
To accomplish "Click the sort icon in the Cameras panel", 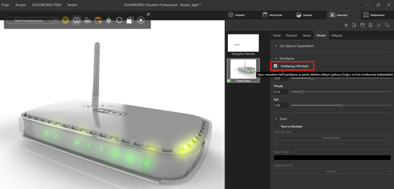I will click(379, 25).
